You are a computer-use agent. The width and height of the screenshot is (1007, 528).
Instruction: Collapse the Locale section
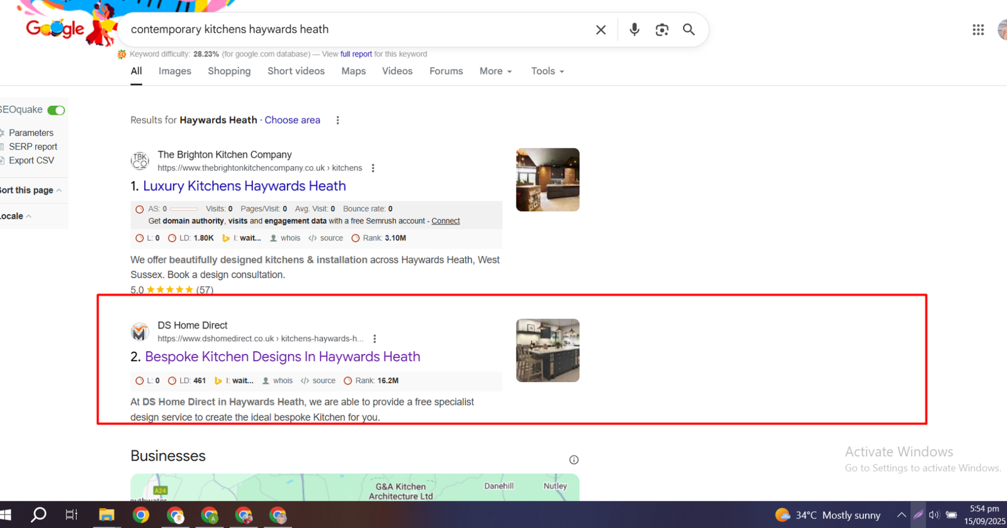point(28,216)
